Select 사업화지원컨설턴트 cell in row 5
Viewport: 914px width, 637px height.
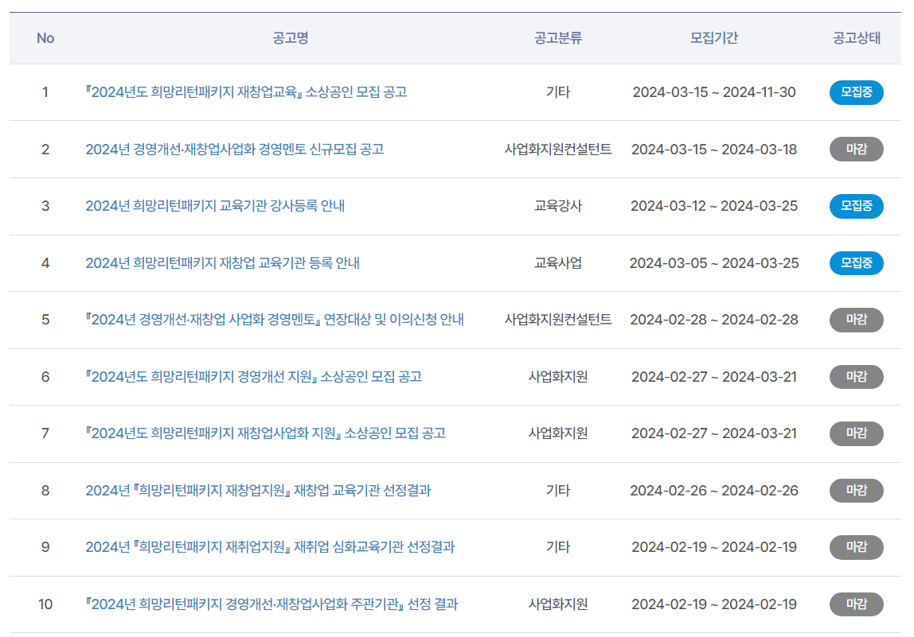558,319
